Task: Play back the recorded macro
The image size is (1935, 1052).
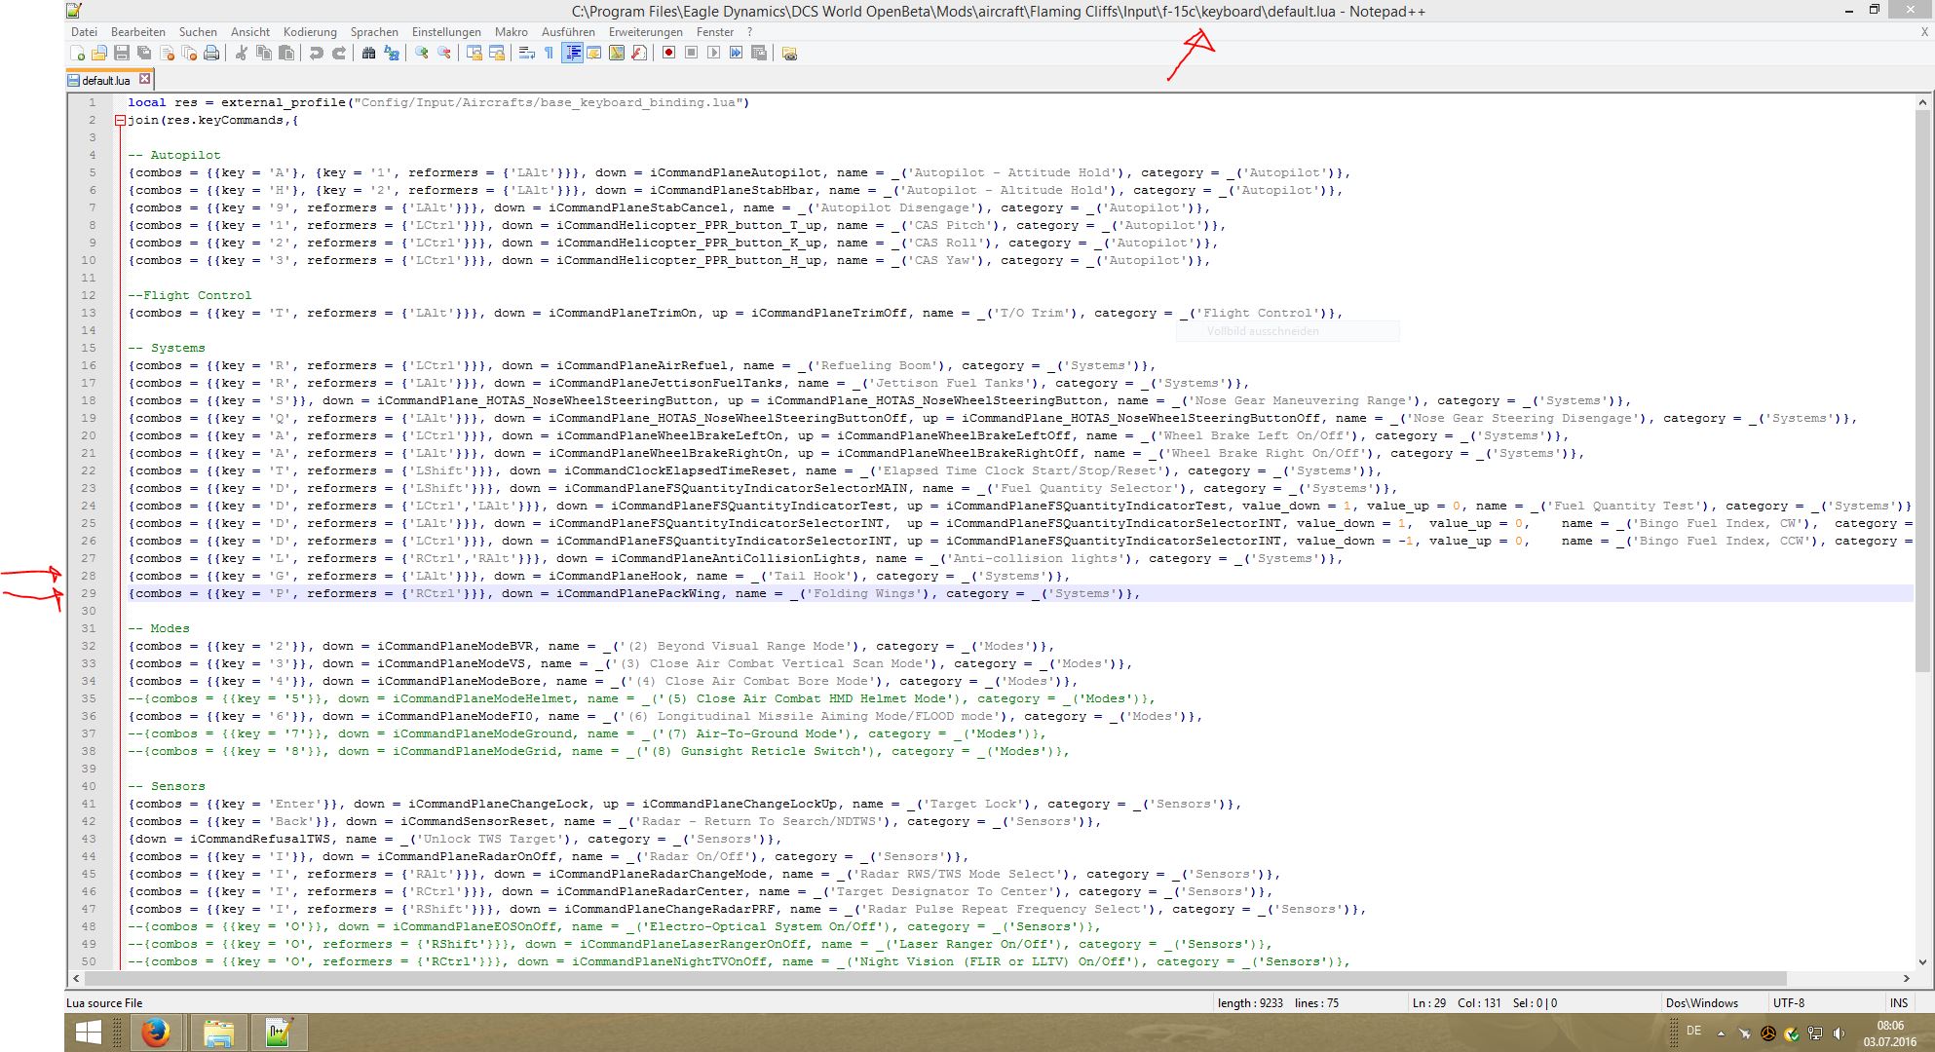Action: pos(713,54)
